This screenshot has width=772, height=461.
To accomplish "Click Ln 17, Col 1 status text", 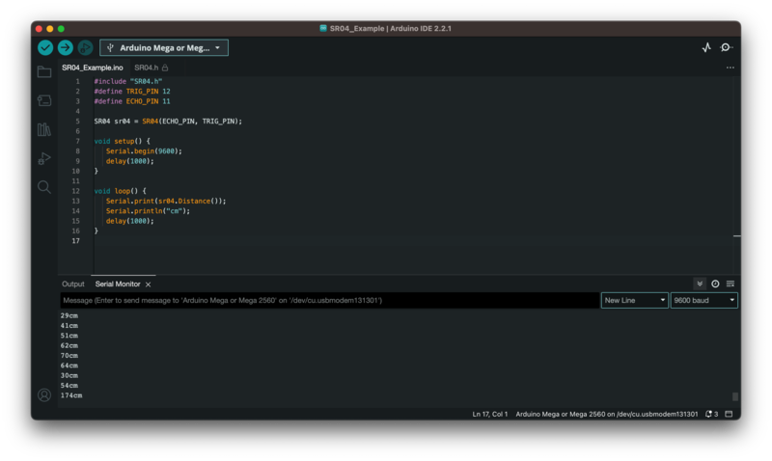I will [x=490, y=414].
